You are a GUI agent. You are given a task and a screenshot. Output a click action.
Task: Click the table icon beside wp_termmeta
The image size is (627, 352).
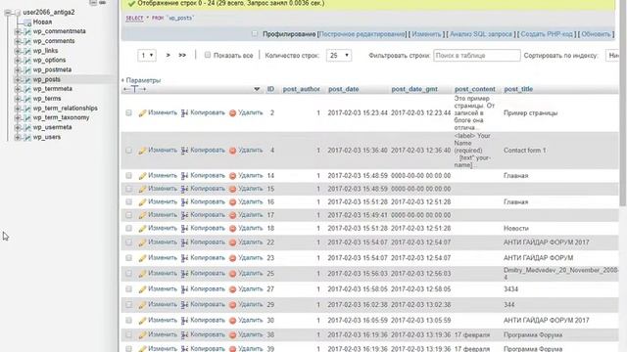click(x=27, y=89)
